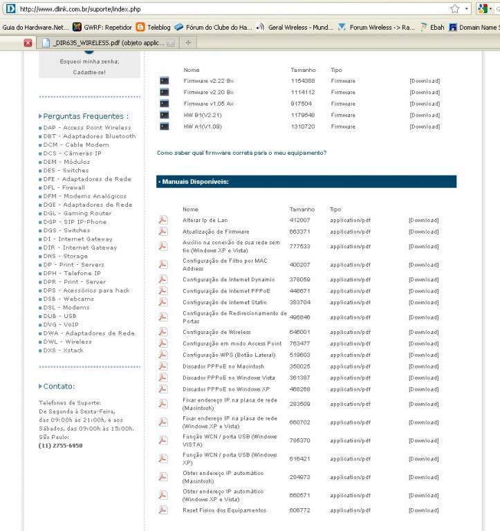
Task: Switch to the _DIR635_WIRELESS.pdf tab
Action: (109, 43)
